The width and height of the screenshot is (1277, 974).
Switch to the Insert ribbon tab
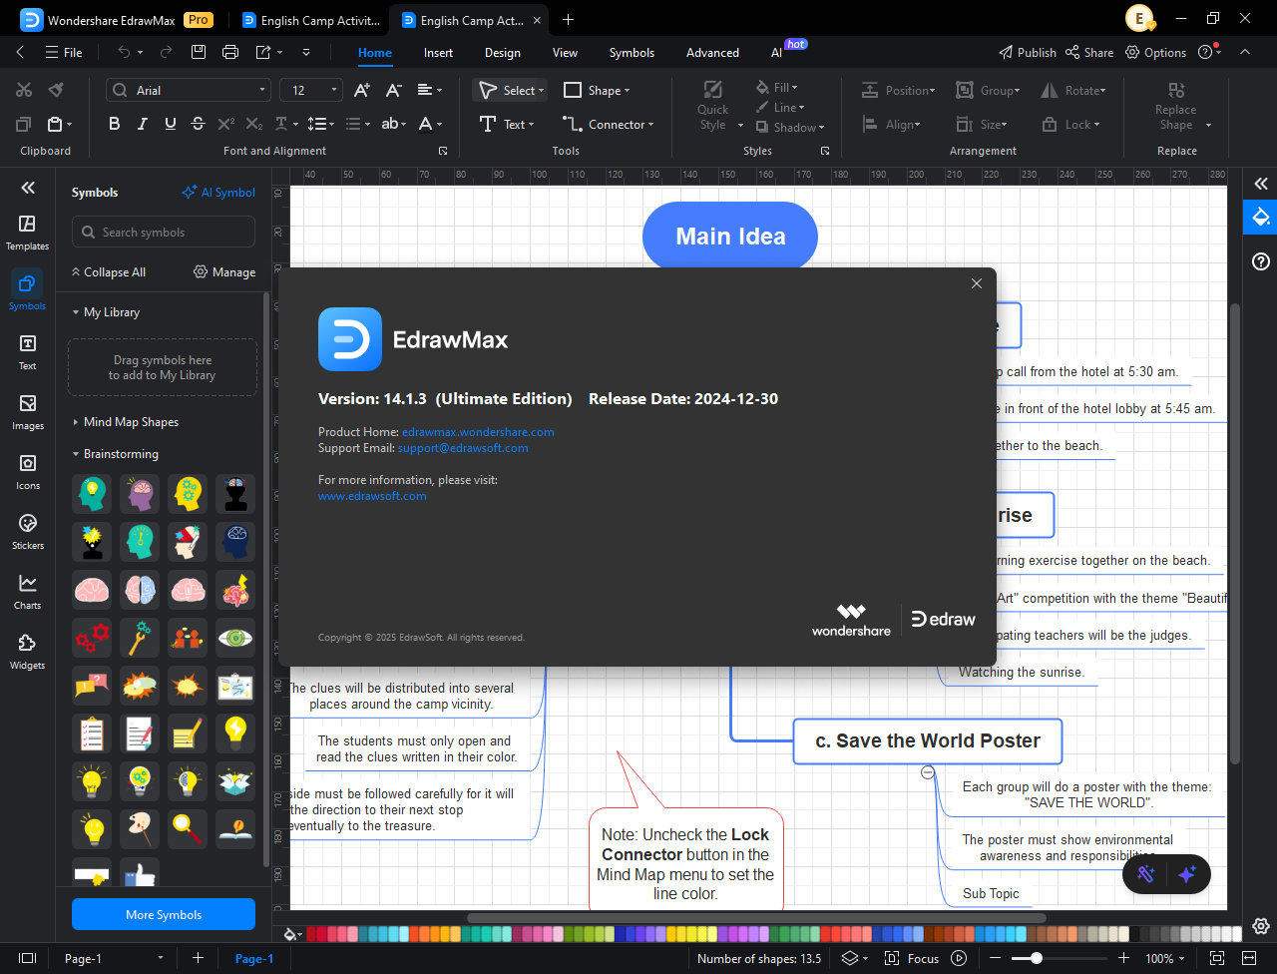pos(438,52)
